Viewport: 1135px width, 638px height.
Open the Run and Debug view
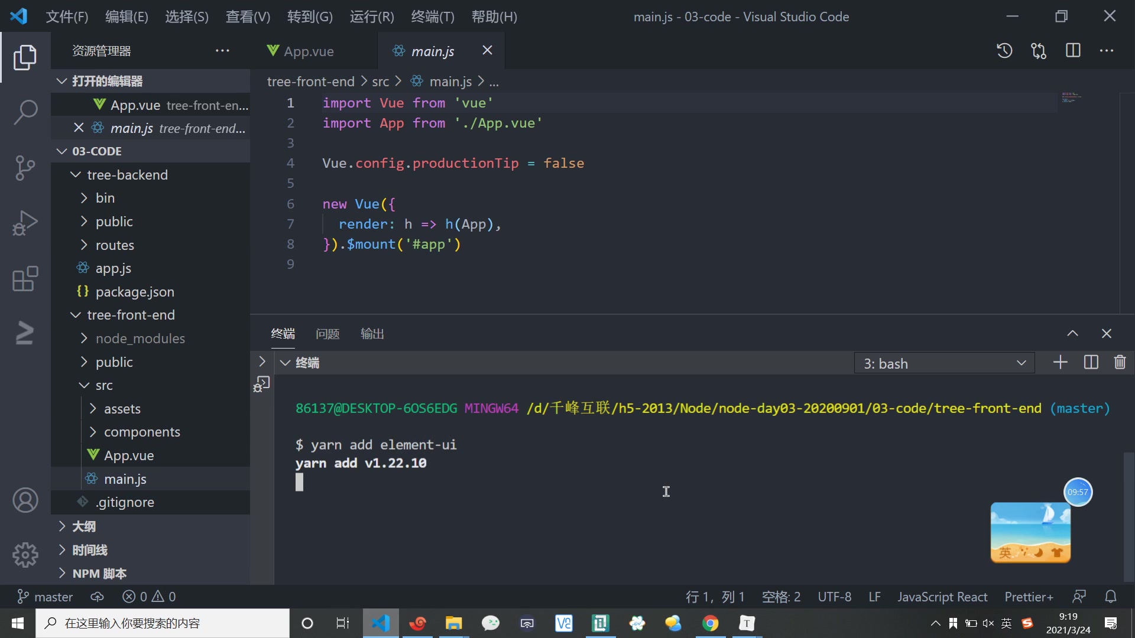25,223
